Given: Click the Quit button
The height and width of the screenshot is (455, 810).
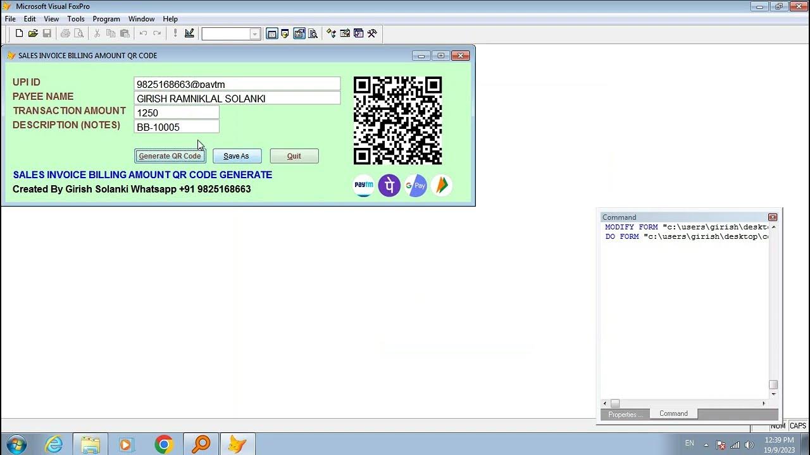Looking at the screenshot, I should [294, 156].
